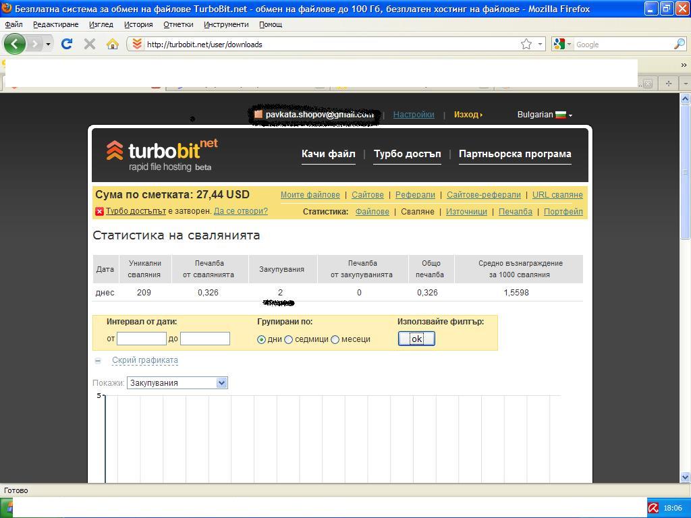691x518 pixels.
Task: Open the Качи файл page
Action: [x=329, y=154]
